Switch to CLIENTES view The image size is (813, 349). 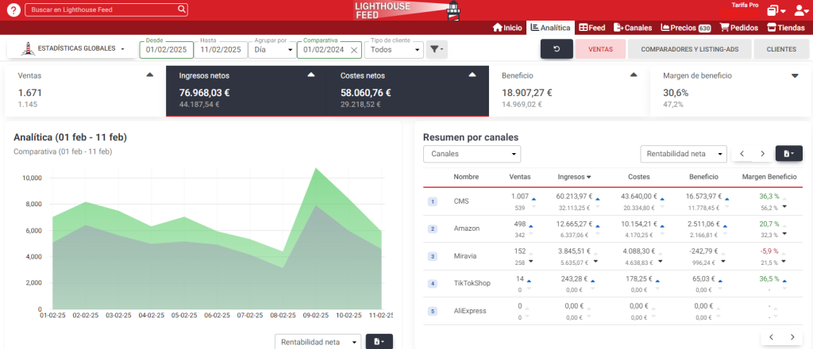[781, 49]
